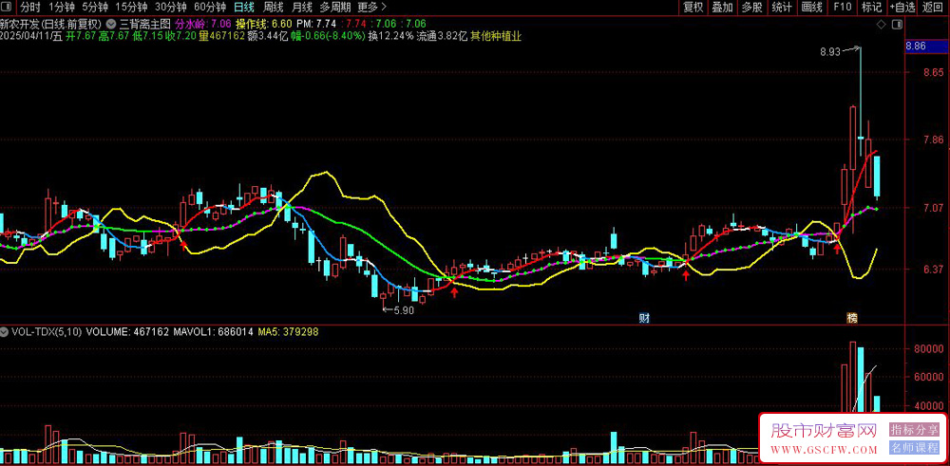Screen dimensions: 950x466
Task: Click the 额3.44亿 turnover amount
Action: pos(267,36)
